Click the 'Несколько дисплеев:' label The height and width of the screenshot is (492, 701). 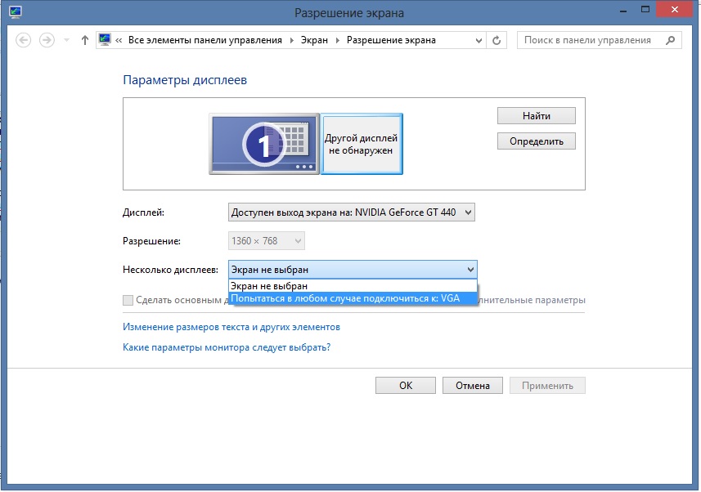tap(170, 270)
